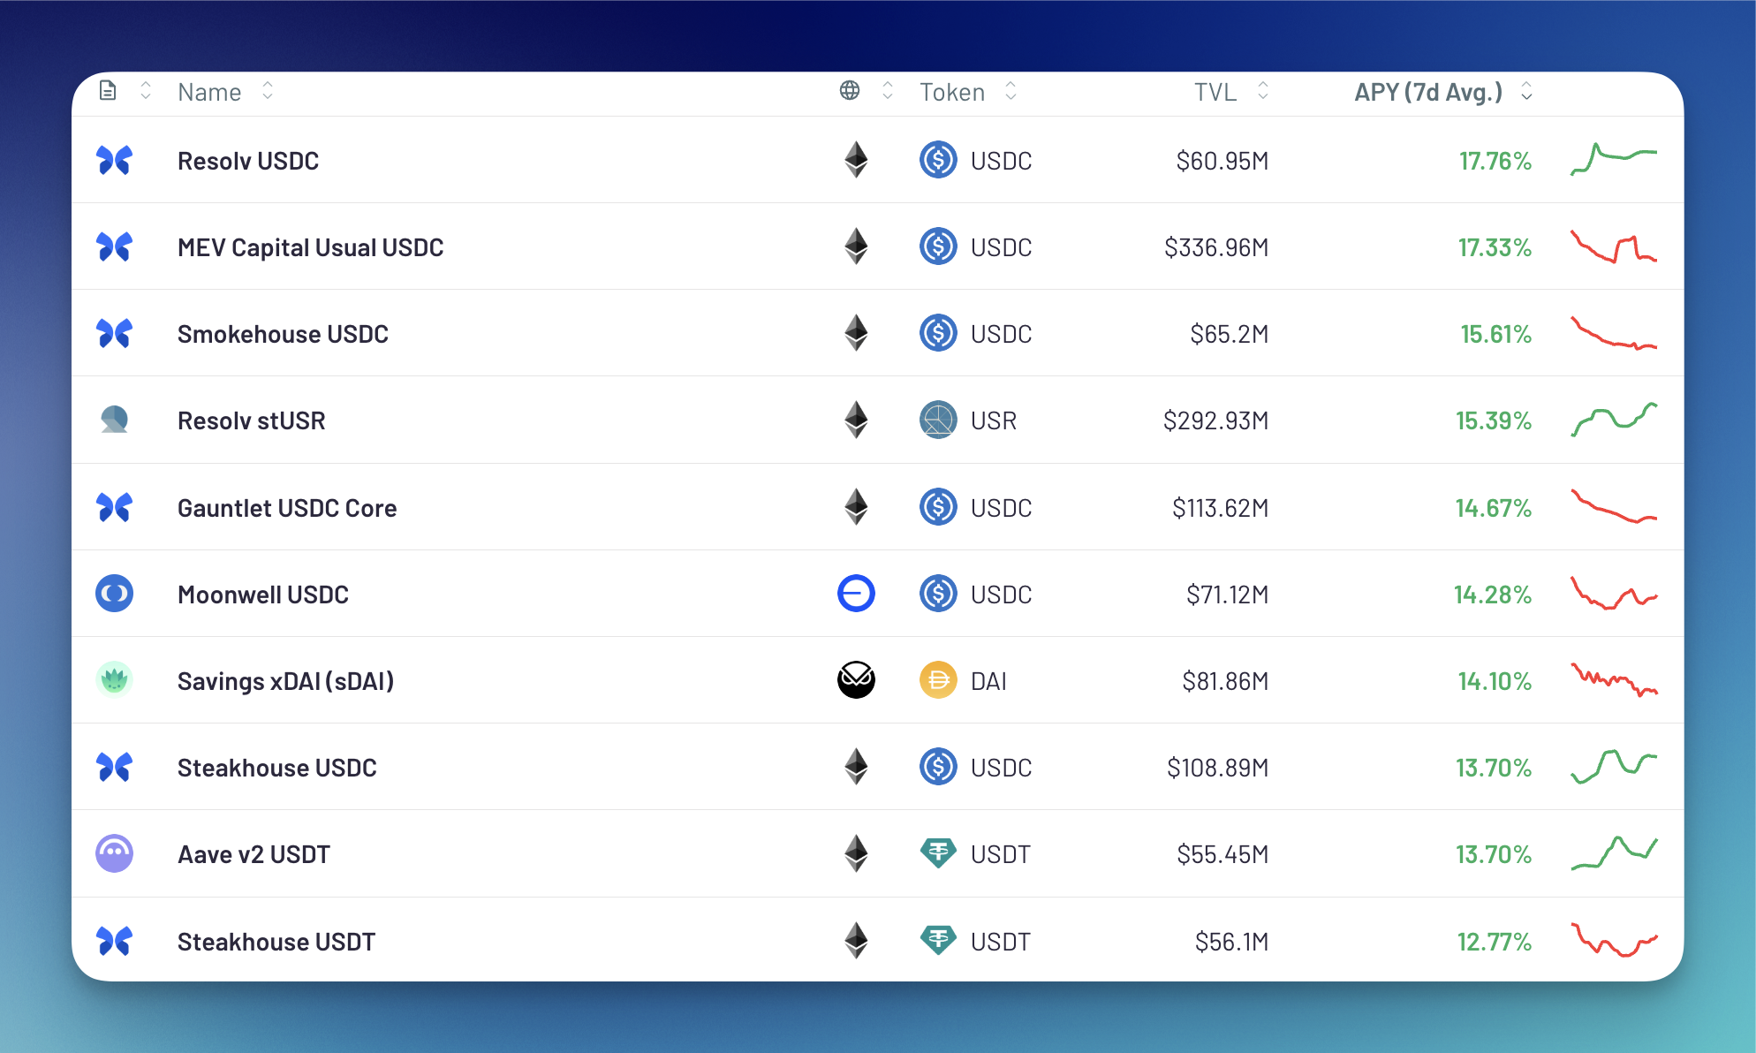Open the Smokehouse USDC pool
Screen dimensions: 1756x1053
pos(283,334)
